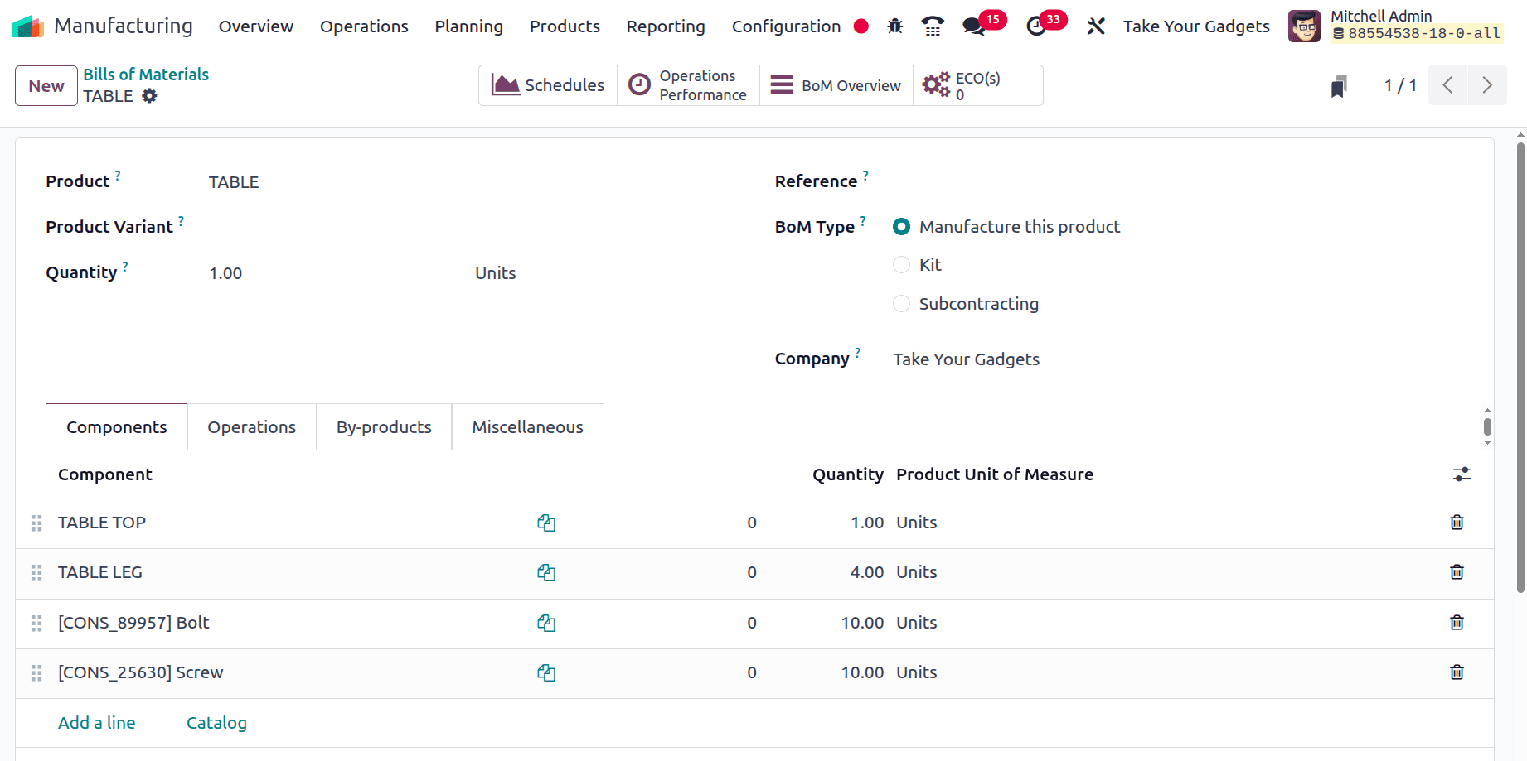Click the empty Reference field
The width and height of the screenshot is (1527, 761).
click(1177, 181)
